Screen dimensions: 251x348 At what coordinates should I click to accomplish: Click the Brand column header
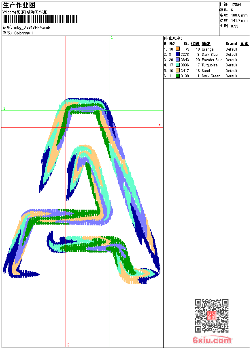231,44
